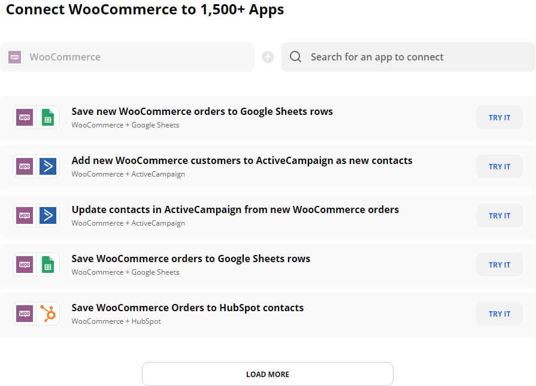Click the Google Sheets icon in the first row
536x386 pixels.
[48, 117]
